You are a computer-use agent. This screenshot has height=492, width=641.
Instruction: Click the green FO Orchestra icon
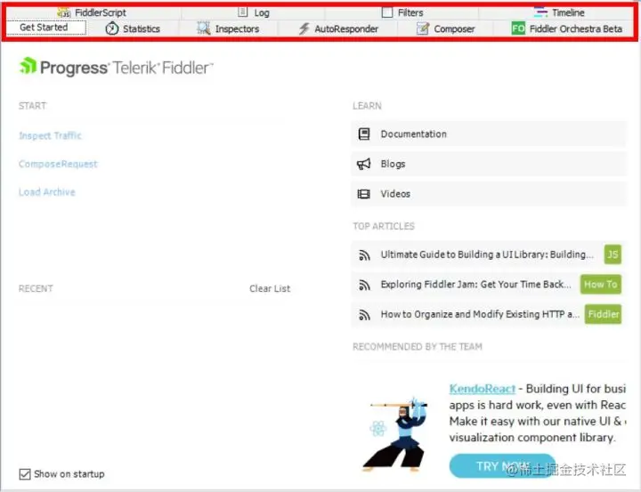click(x=518, y=28)
